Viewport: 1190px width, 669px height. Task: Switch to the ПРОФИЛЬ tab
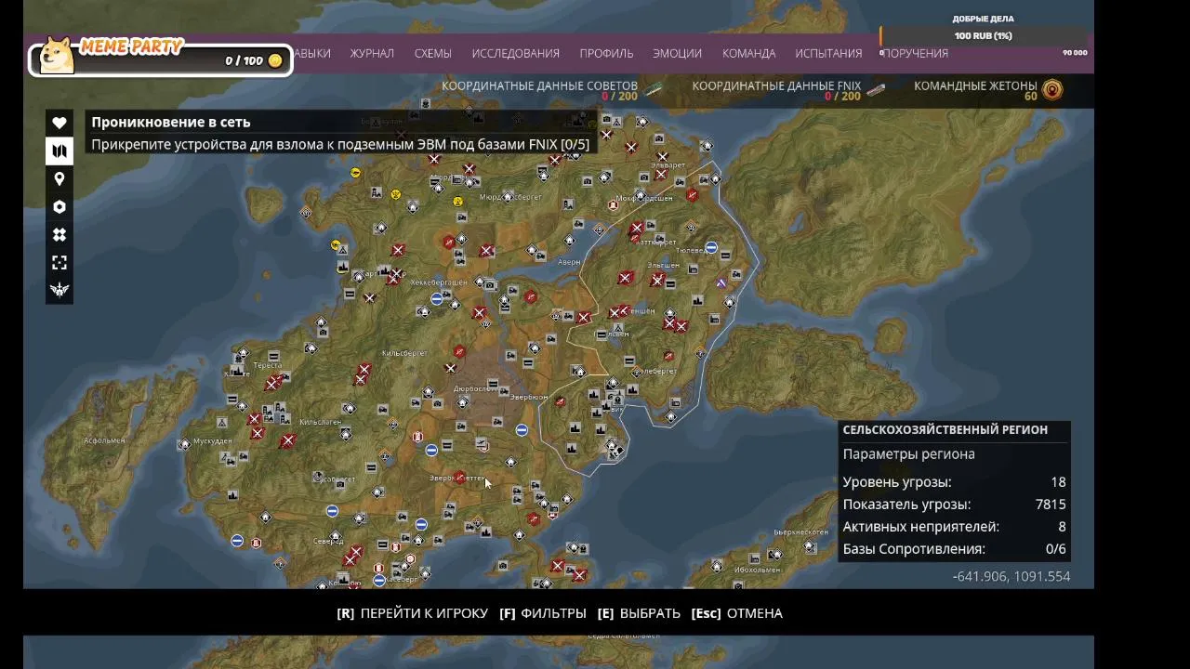[606, 53]
